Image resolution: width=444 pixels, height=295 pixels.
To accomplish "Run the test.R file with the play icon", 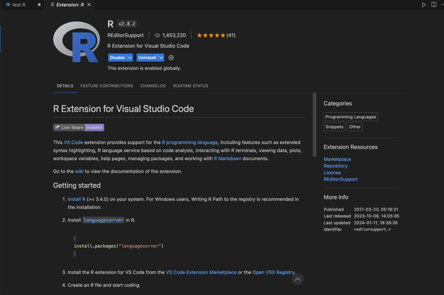I will pyautogui.click(x=424, y=4).
